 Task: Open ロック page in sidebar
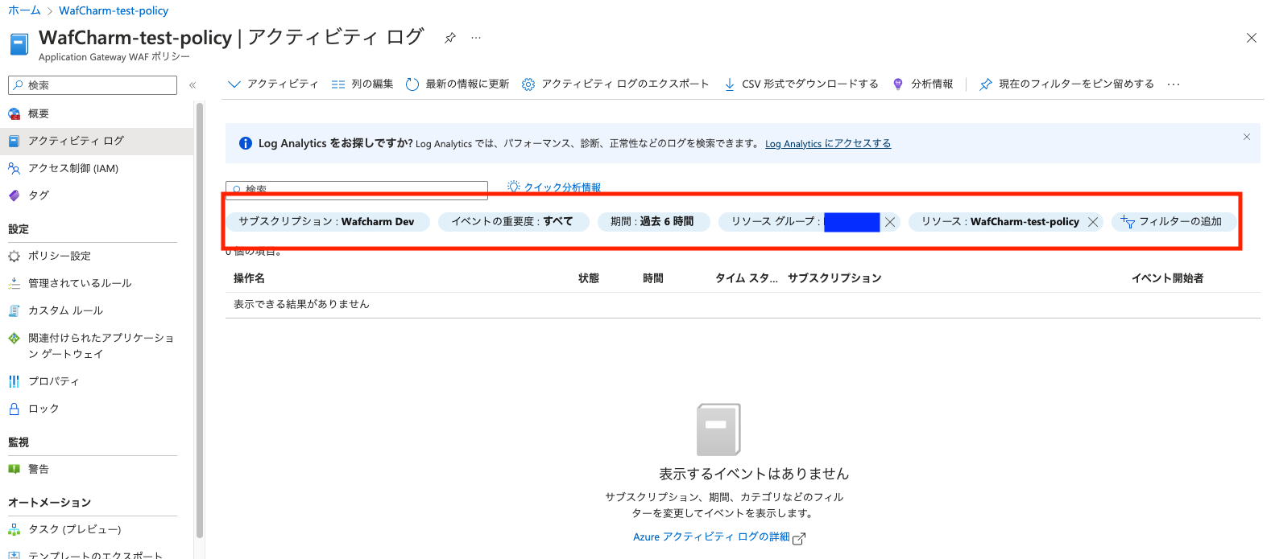click(97, 409)
